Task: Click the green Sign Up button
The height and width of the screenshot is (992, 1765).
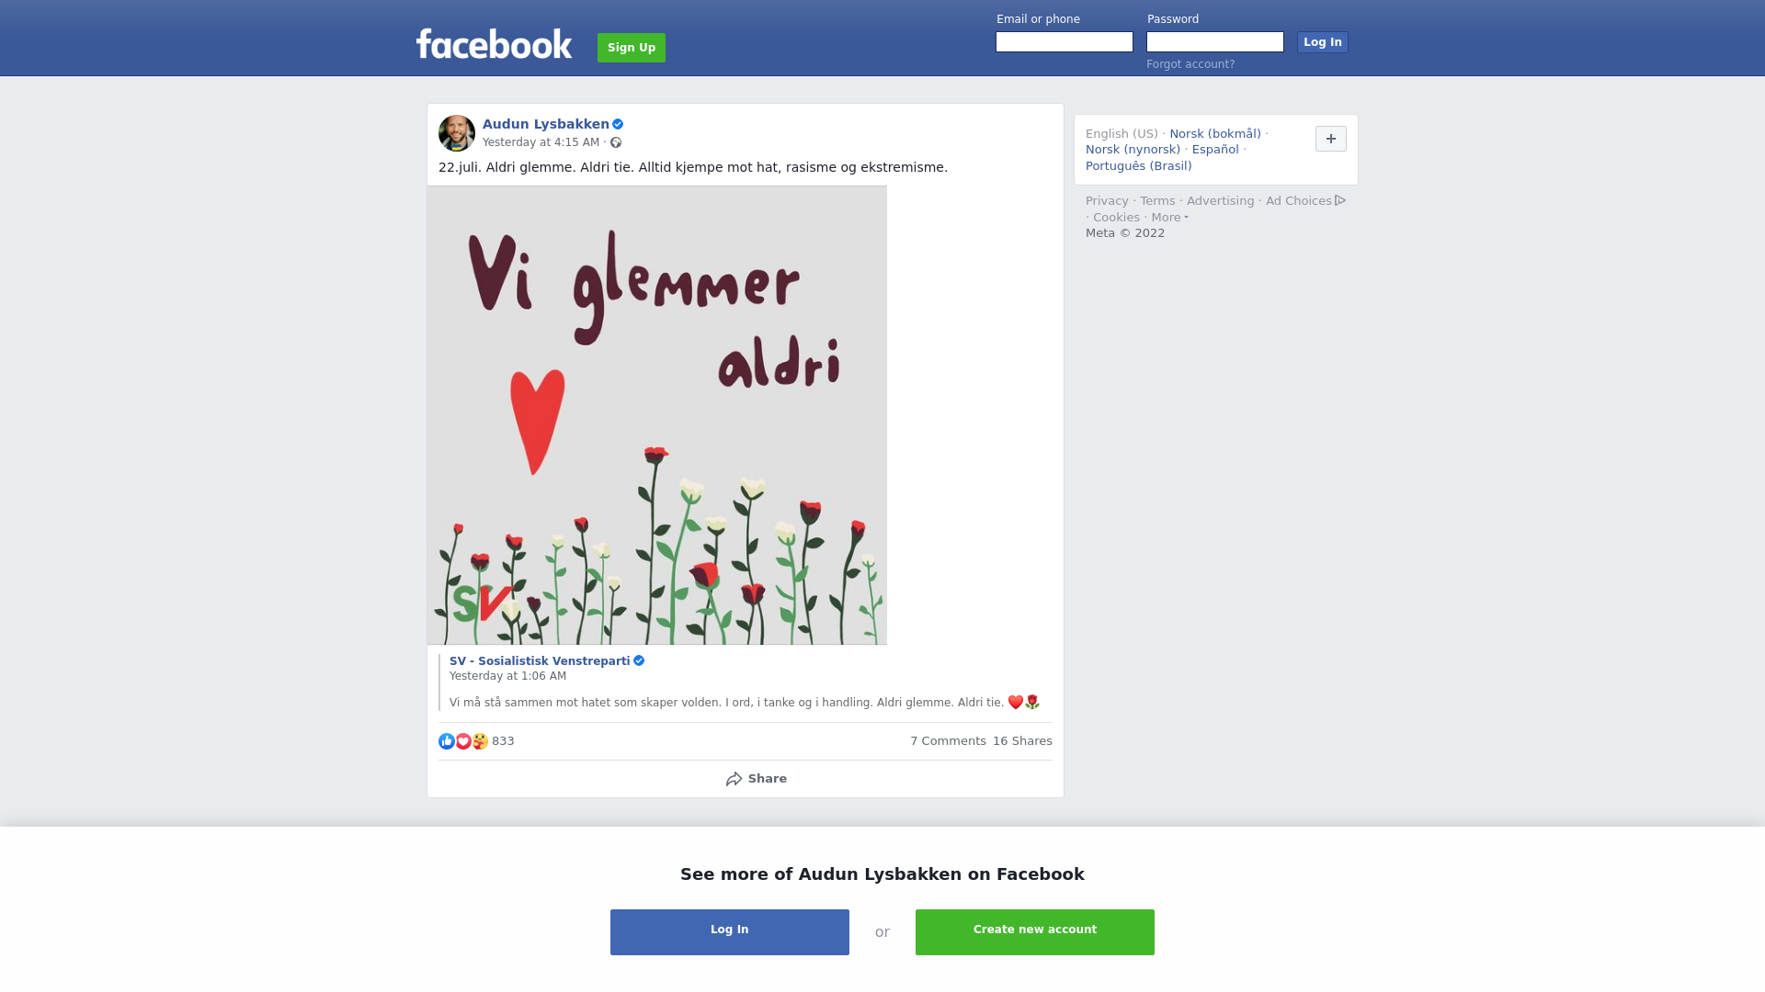Action: pos(632,48)
